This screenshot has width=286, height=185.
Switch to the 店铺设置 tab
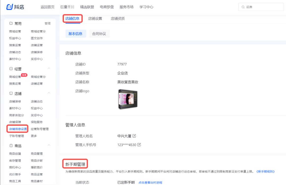tap(95, 18)
